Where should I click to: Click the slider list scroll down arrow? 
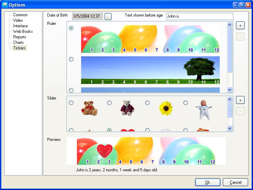click(x=229, y=129)
